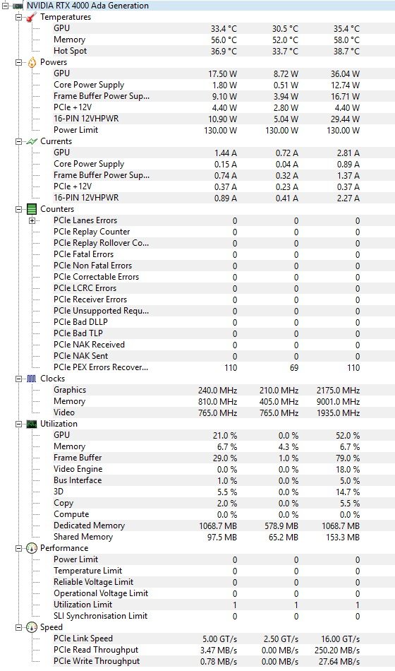This screenshot has height=671, width=395.
Task: Click the Utilization monitor icon
Action: pyautogui.click(x=32, y=424)
